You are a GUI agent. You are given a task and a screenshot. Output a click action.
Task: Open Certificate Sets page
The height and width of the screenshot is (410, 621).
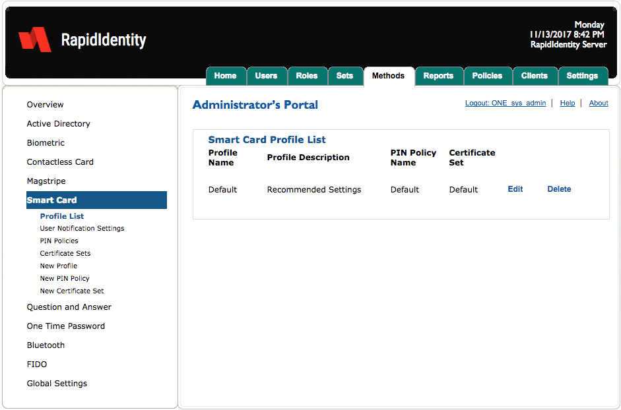pyautogui.click(x=65, y=253)
